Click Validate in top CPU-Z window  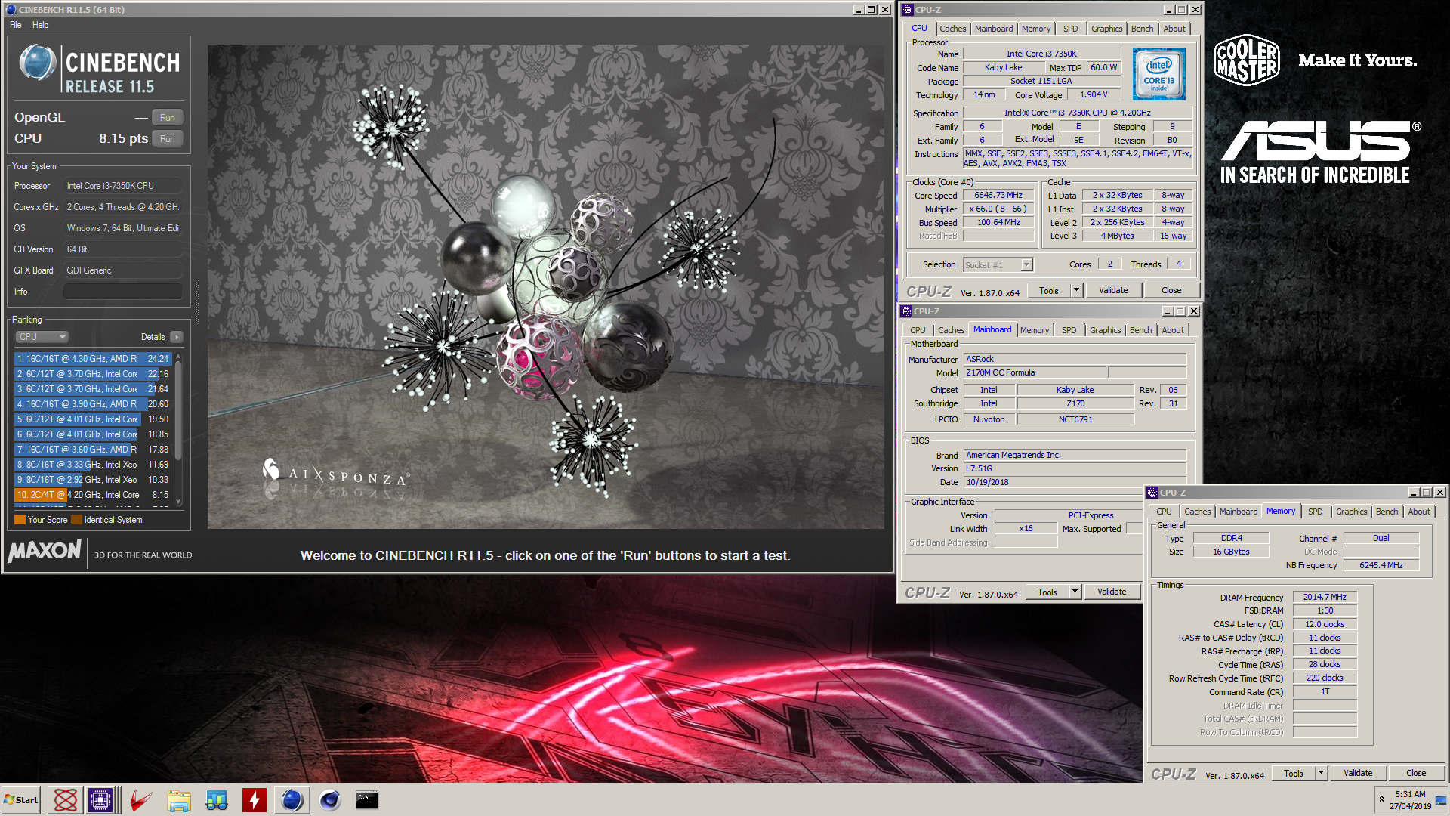coord(1112,291)
